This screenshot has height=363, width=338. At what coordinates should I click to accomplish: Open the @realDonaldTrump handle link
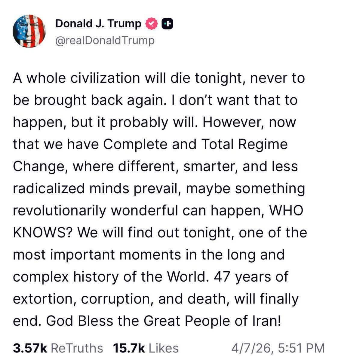pos(105,40)
